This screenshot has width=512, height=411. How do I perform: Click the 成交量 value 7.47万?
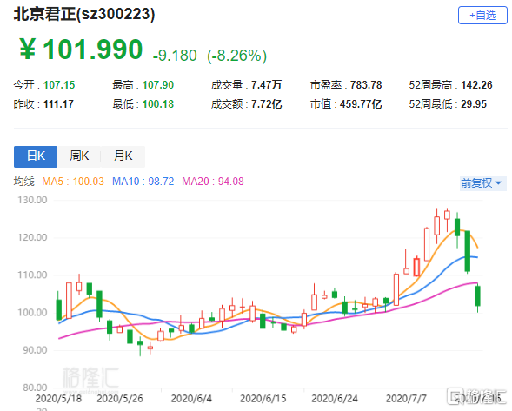point(266,85)
